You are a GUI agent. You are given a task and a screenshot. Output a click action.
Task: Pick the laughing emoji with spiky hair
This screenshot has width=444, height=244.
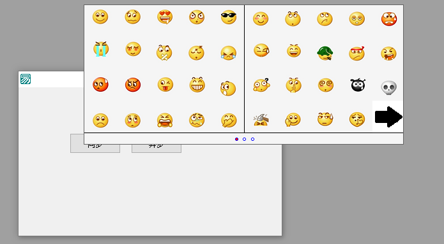coord(294,51)
